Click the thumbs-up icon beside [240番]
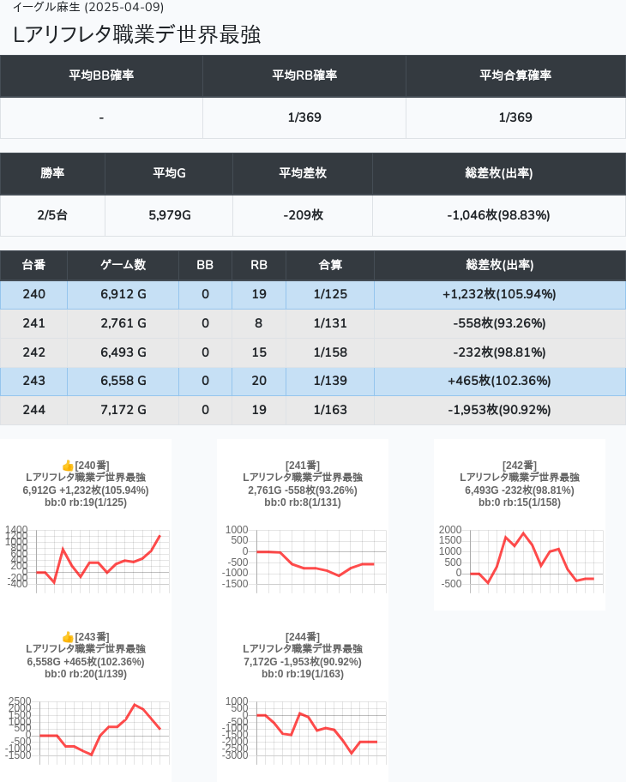 pos(68,465)
